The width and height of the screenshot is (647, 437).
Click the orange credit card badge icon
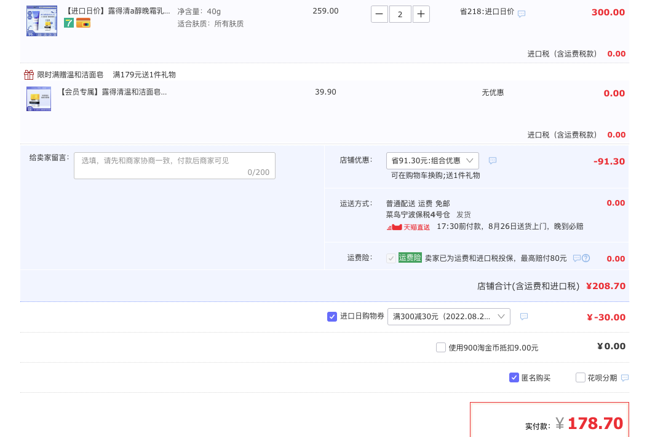[84, 23]
